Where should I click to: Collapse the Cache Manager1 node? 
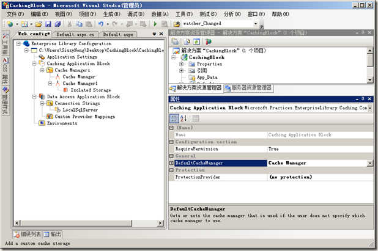click(x=50, y=83)
